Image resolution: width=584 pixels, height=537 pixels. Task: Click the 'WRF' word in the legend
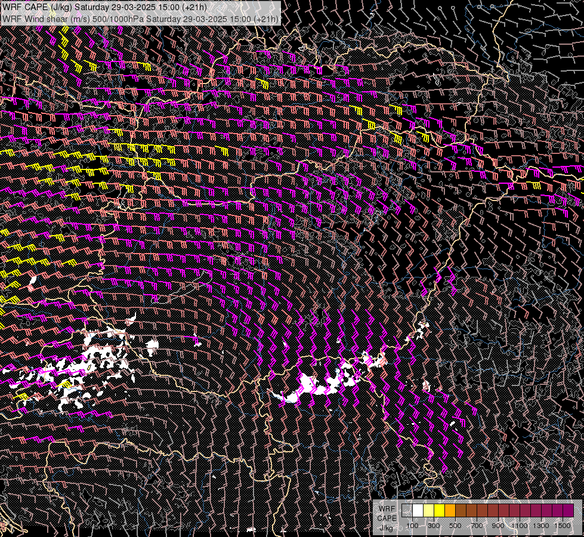[387, 509]
